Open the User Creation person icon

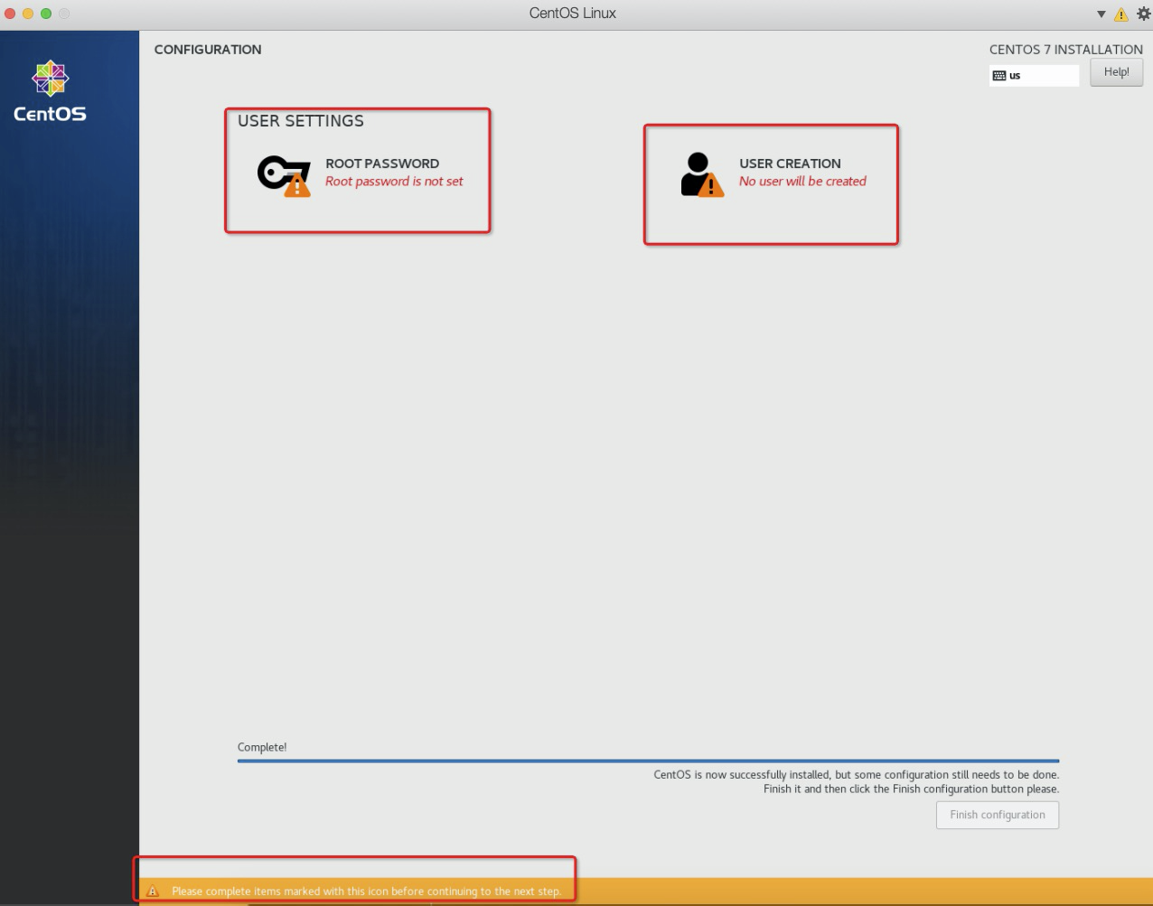tap(701, 174)
